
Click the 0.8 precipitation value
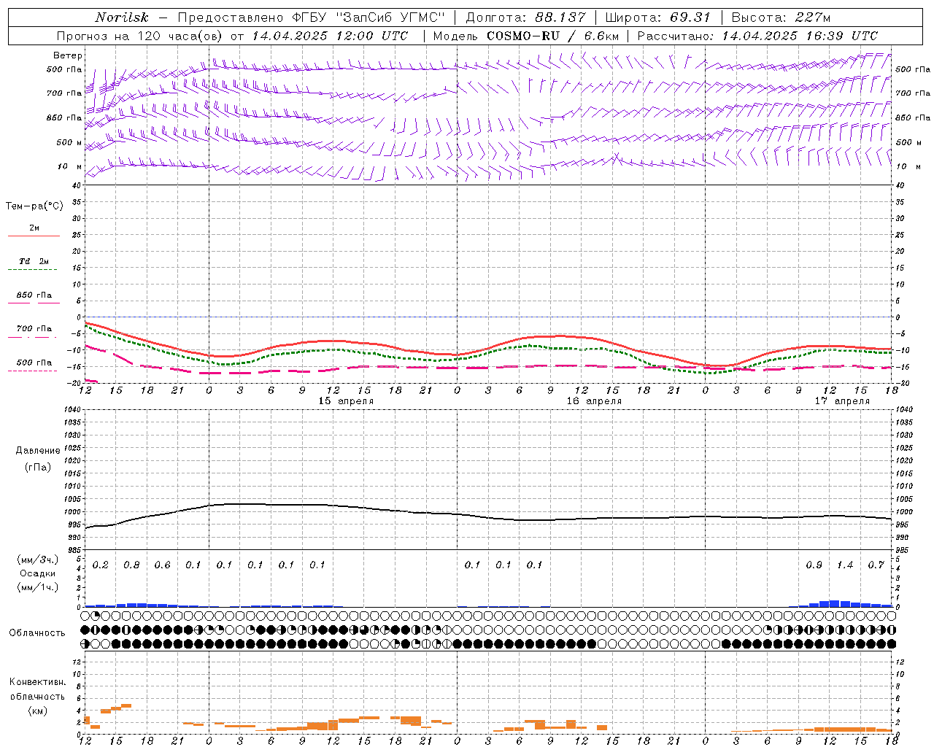131,565
